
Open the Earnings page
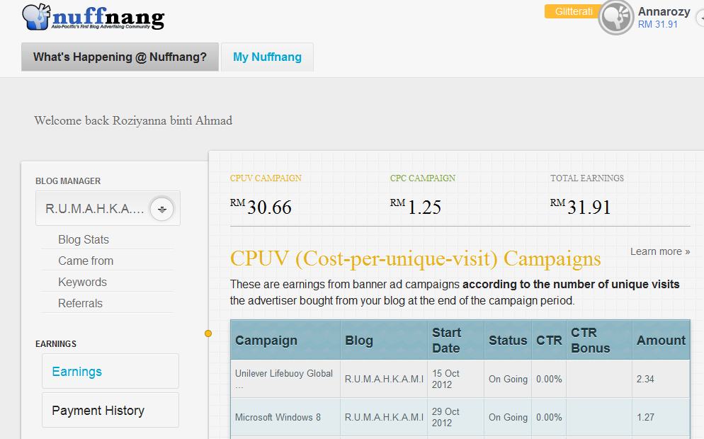tap(110, 371)
